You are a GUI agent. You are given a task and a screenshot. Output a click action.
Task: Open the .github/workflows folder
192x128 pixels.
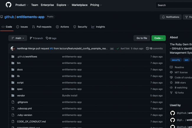27,56
